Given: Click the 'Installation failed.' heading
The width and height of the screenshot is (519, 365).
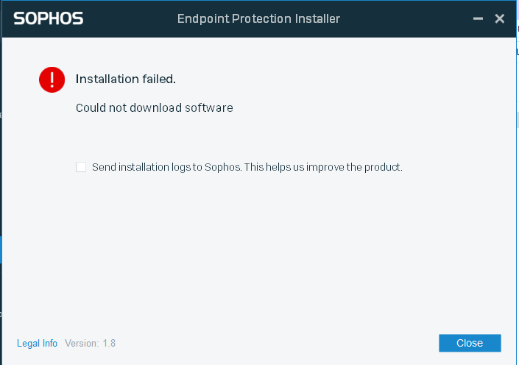Looking at the screenshot, I should click(126, 79).
